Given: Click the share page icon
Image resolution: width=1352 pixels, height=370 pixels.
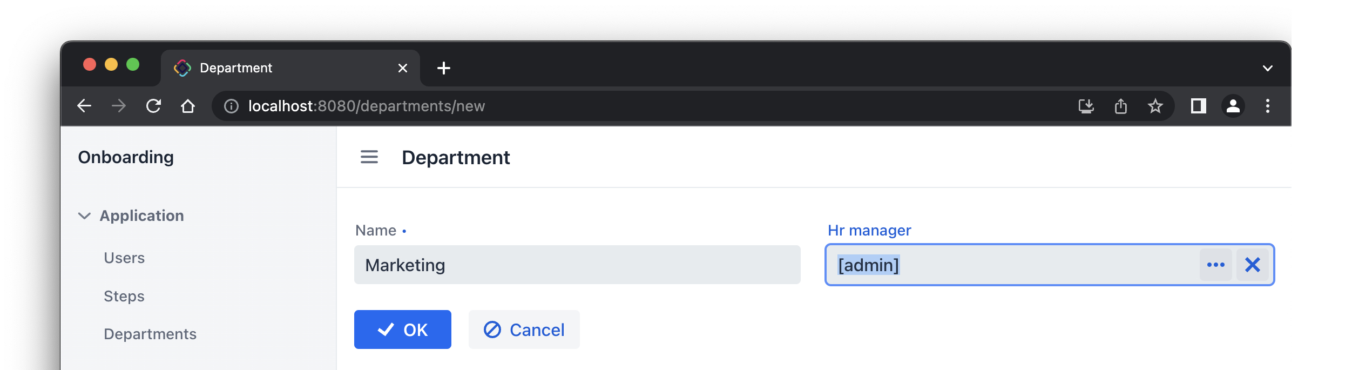Looking at the screenshot, I should click(1121, 106).
